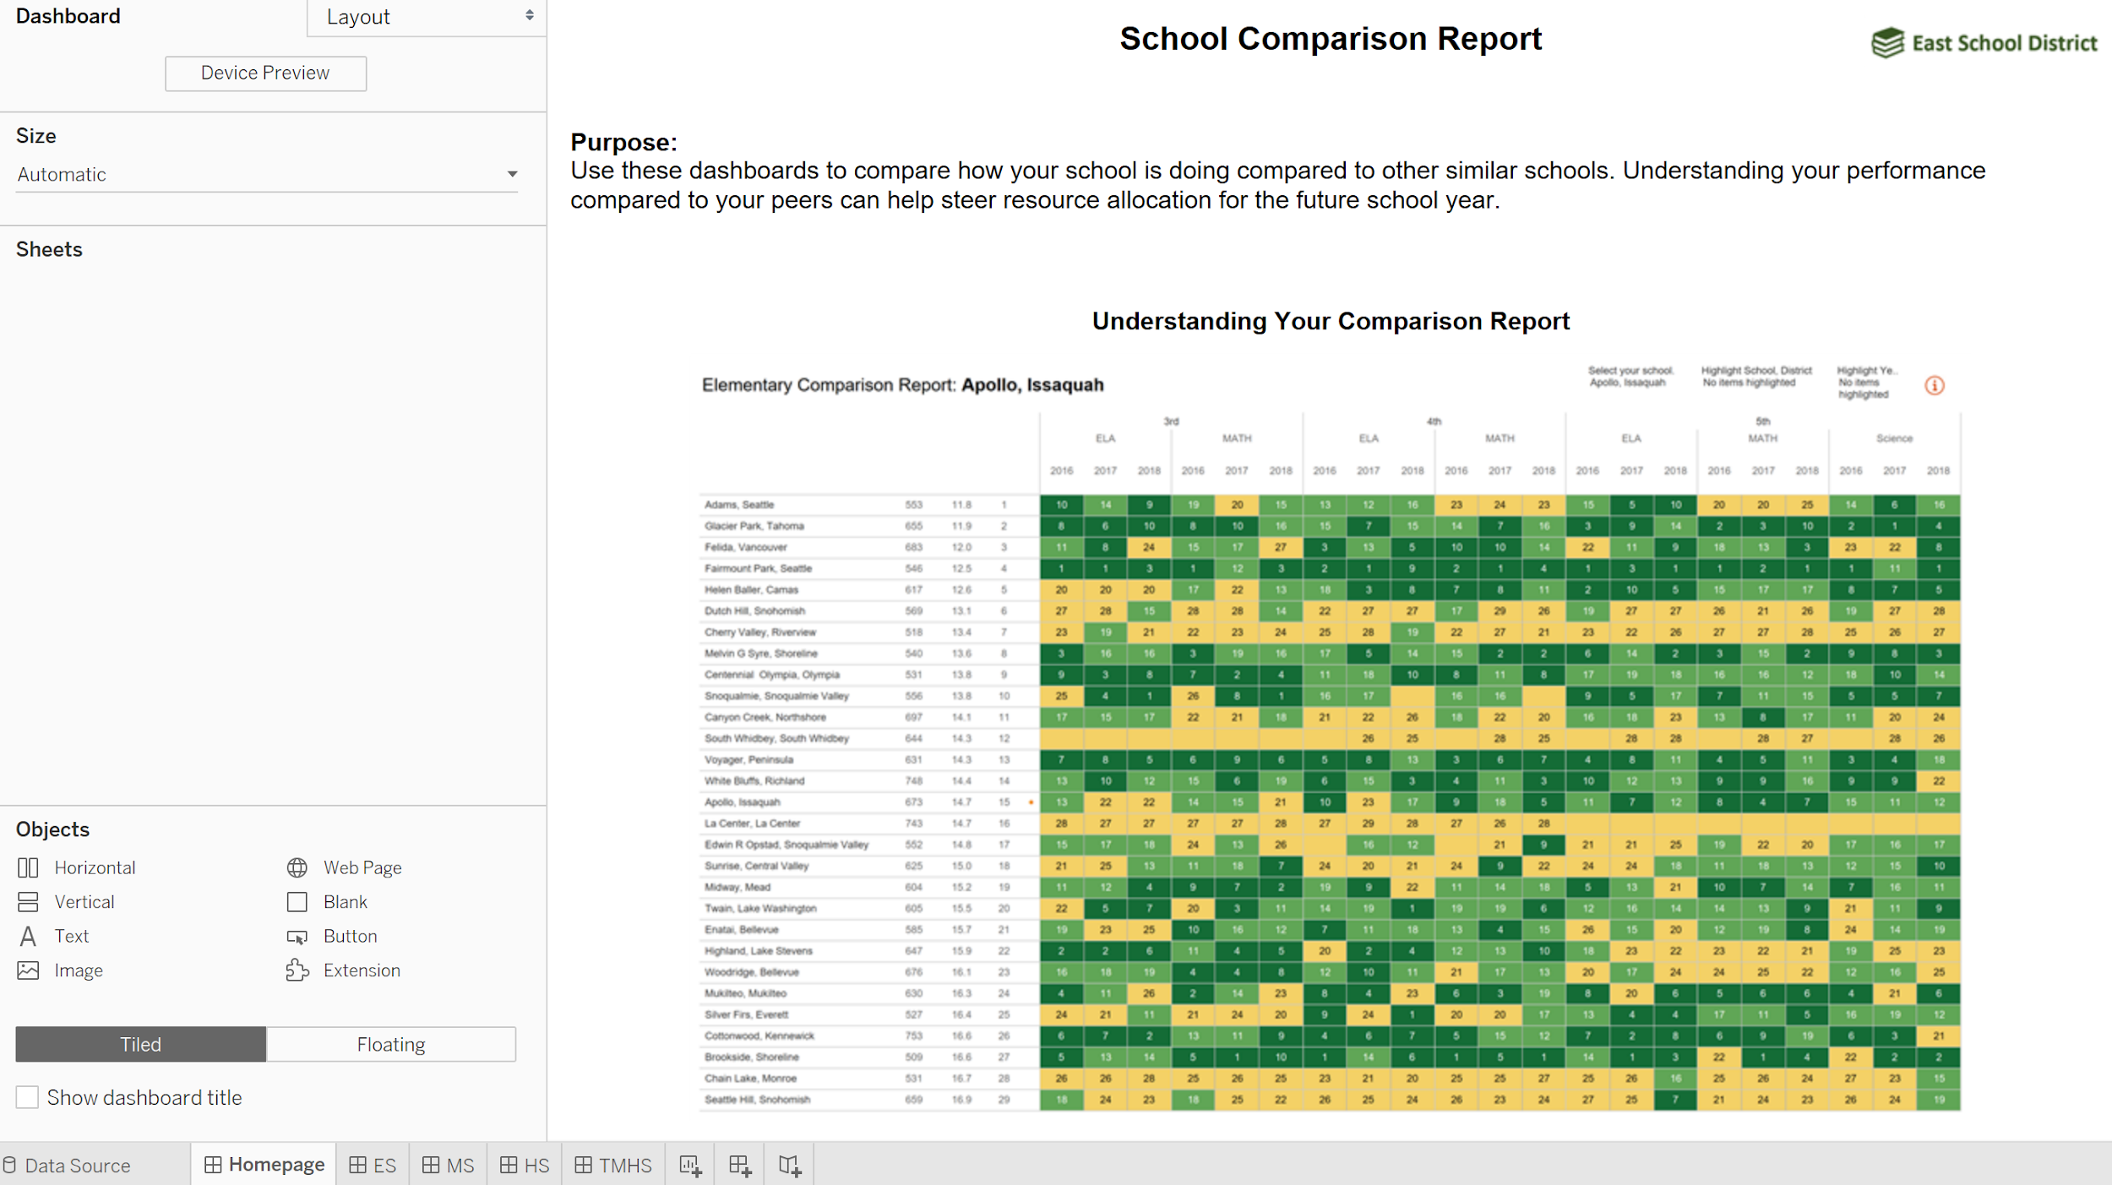
Task: Click the Woodridge, Bellevue row label
Action: (752, 972)
